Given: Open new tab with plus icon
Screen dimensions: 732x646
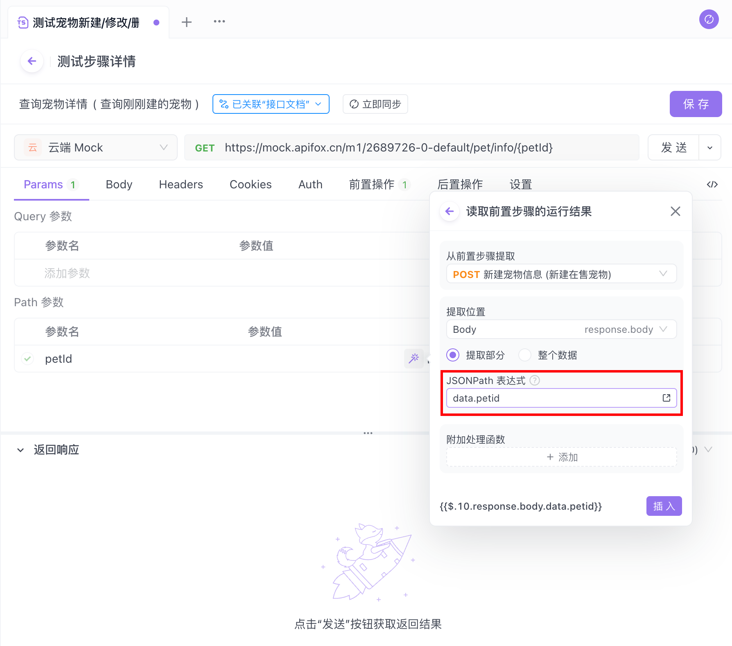Looking at the screenshot, I should click(187, 22).
